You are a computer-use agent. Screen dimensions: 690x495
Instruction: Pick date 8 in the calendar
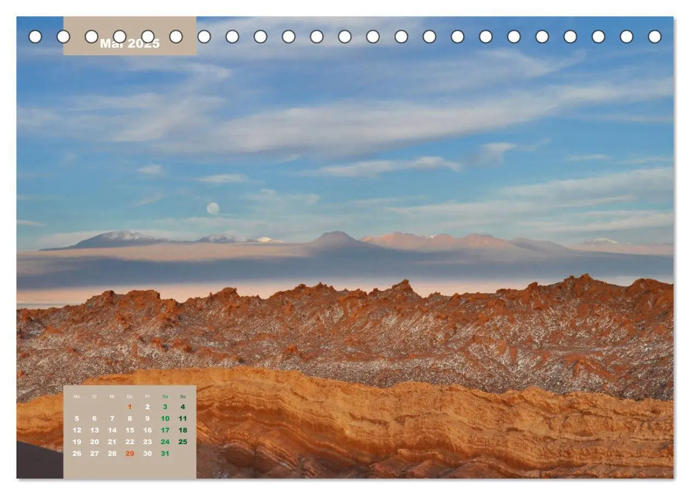130,418
